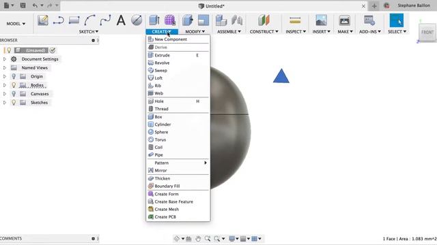
Task: Click the Look At navigation icon
Action: click(x=188, y=239)
